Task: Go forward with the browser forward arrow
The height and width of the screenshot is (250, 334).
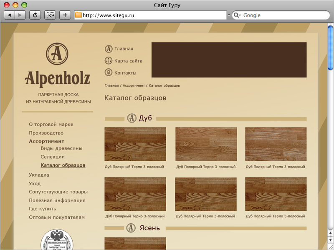Action: (20, 15)
